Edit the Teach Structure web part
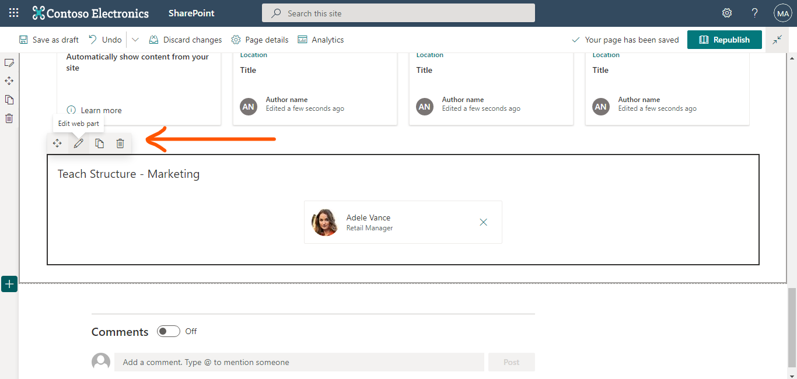797x379 pixels. pos(78,143)
